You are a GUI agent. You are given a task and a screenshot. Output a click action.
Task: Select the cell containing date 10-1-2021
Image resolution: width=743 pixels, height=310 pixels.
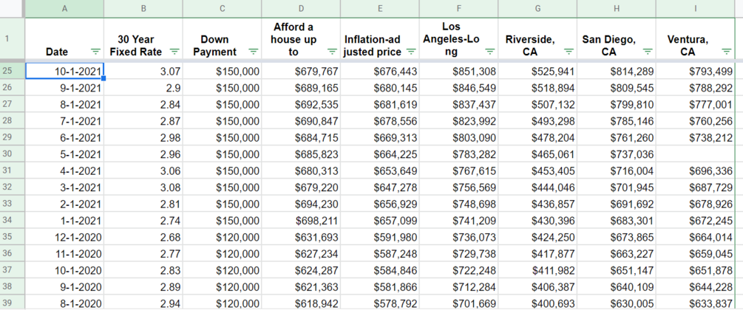[65, 71]
